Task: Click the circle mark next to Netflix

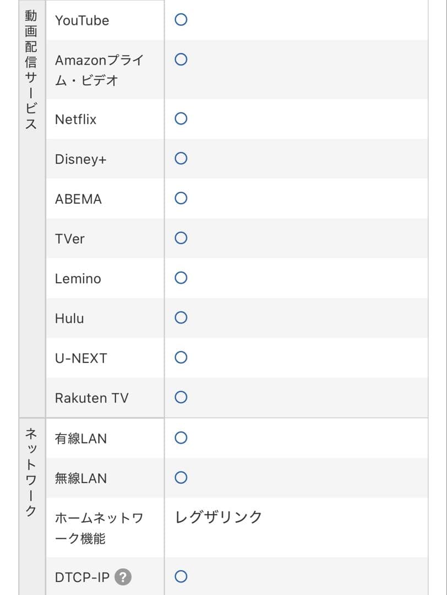Action: pyautogui.click(x=181, y=118)
